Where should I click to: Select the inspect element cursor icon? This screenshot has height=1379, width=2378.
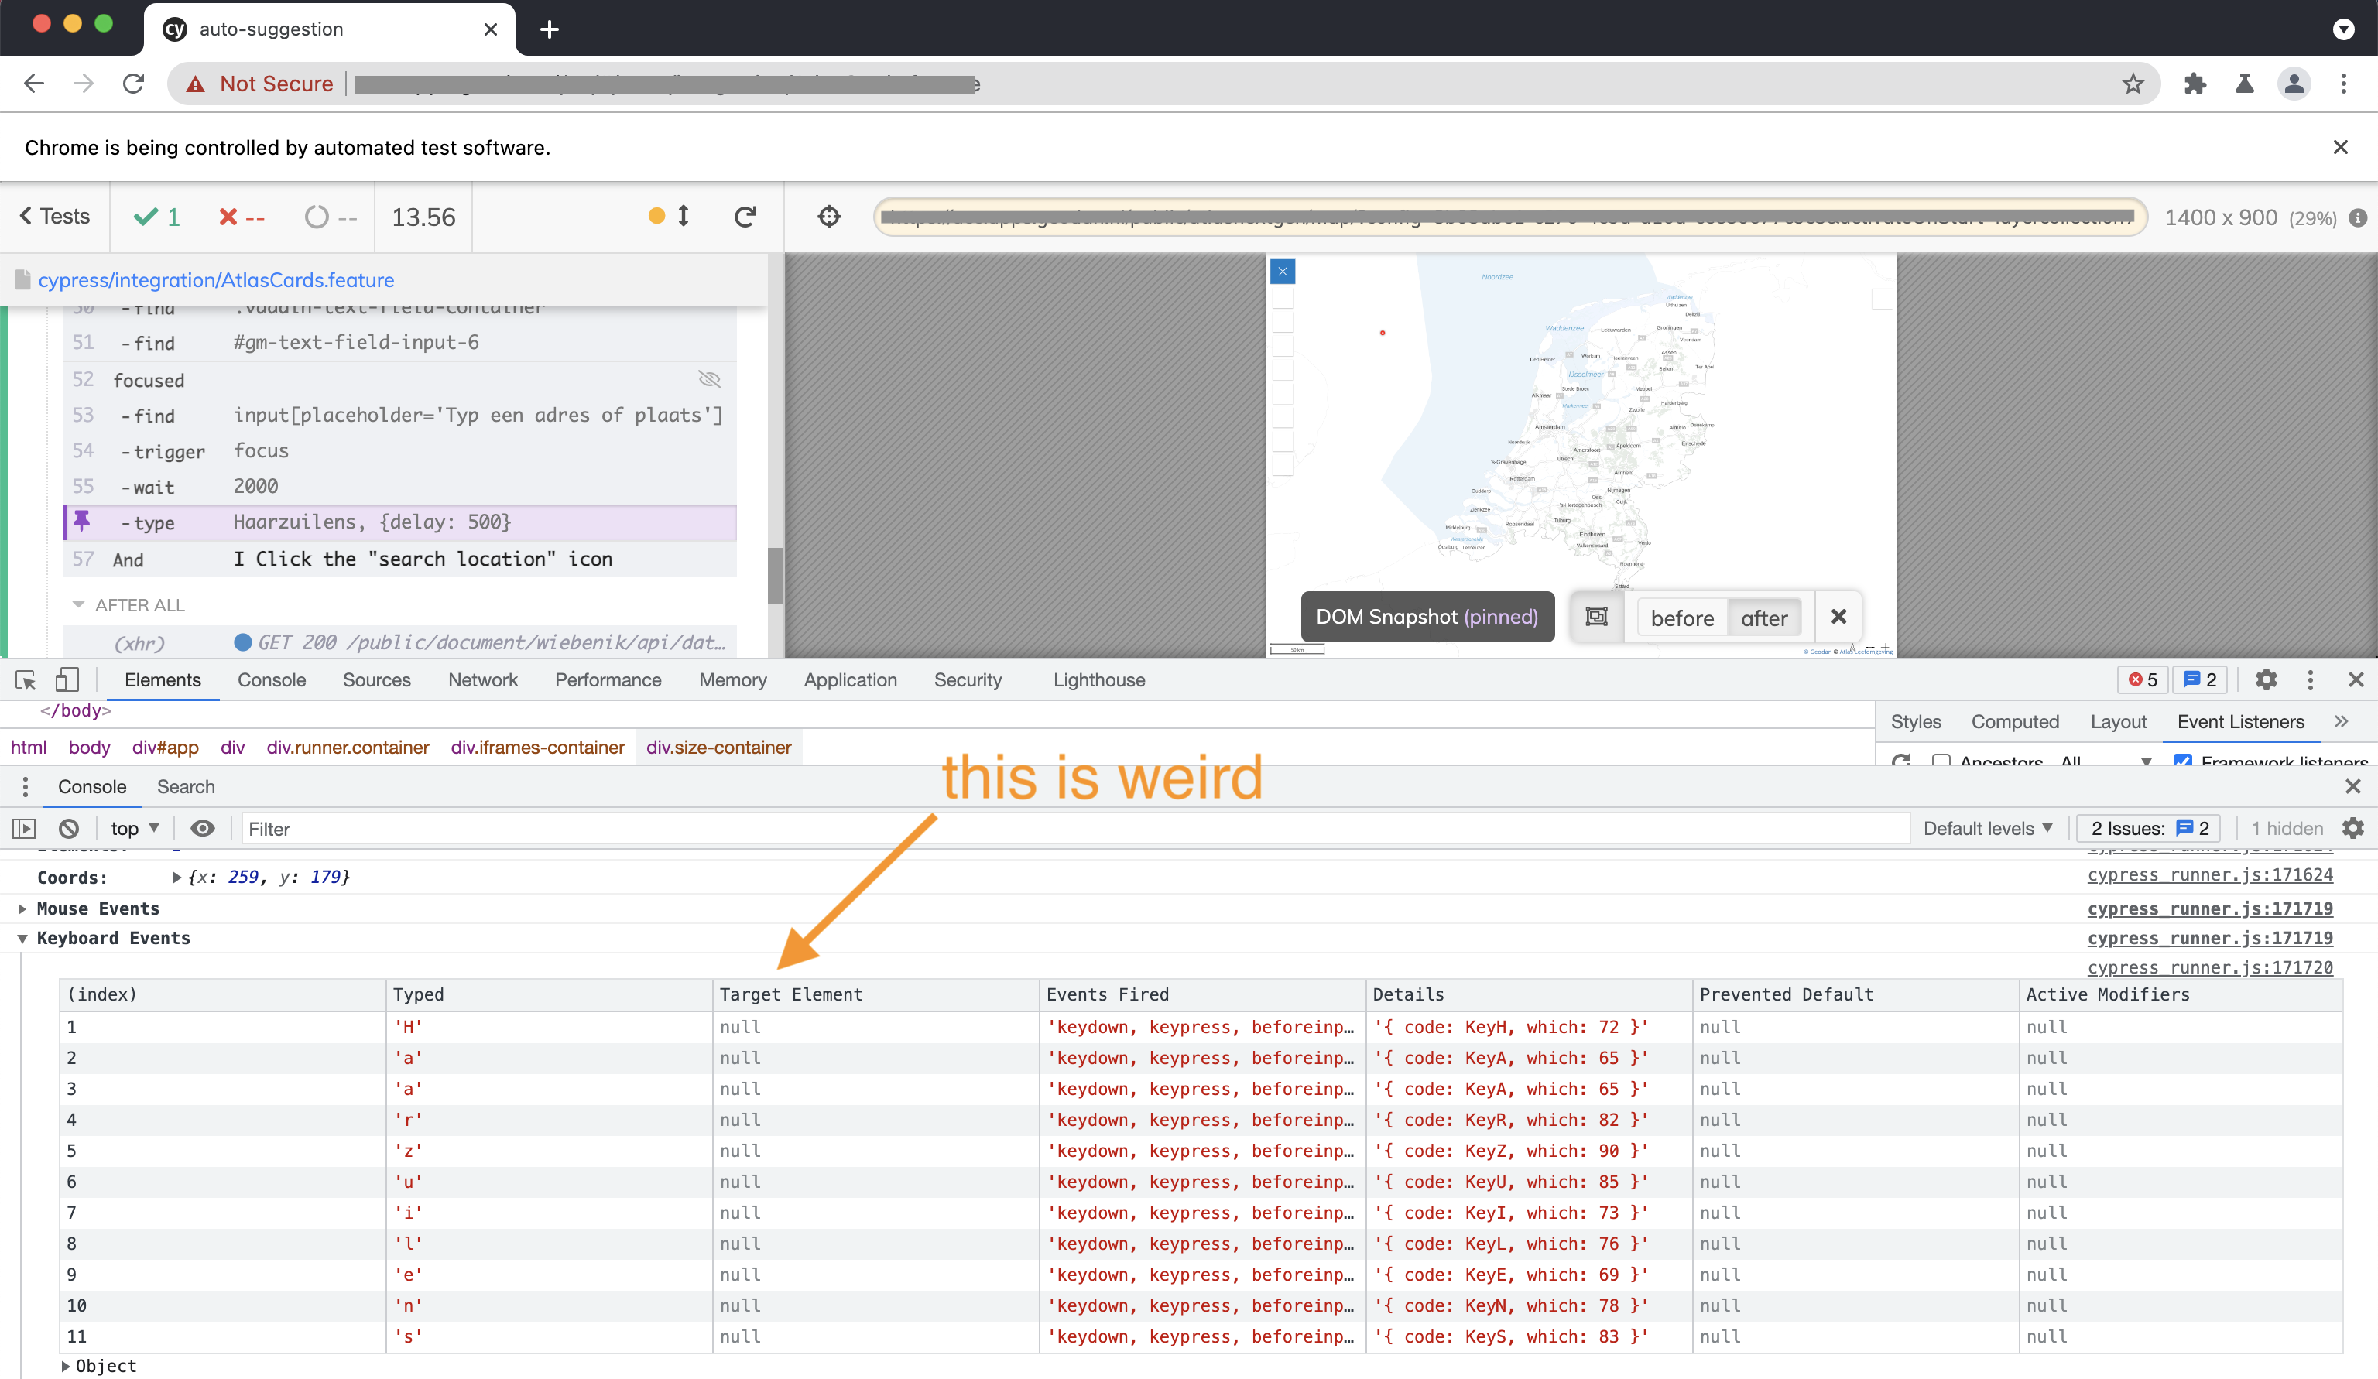tap(25, 680)
